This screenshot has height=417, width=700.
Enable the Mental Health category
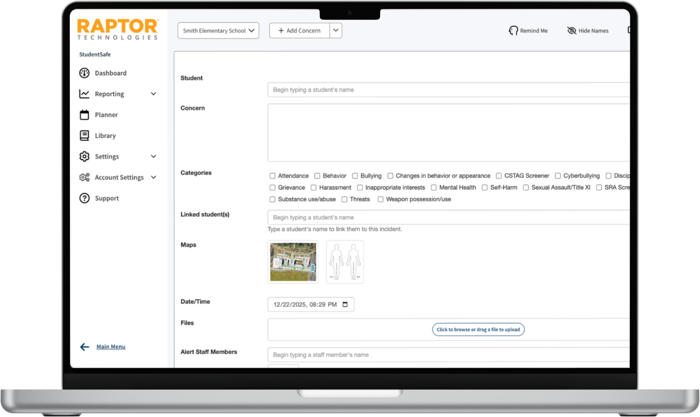click(434, 188)
